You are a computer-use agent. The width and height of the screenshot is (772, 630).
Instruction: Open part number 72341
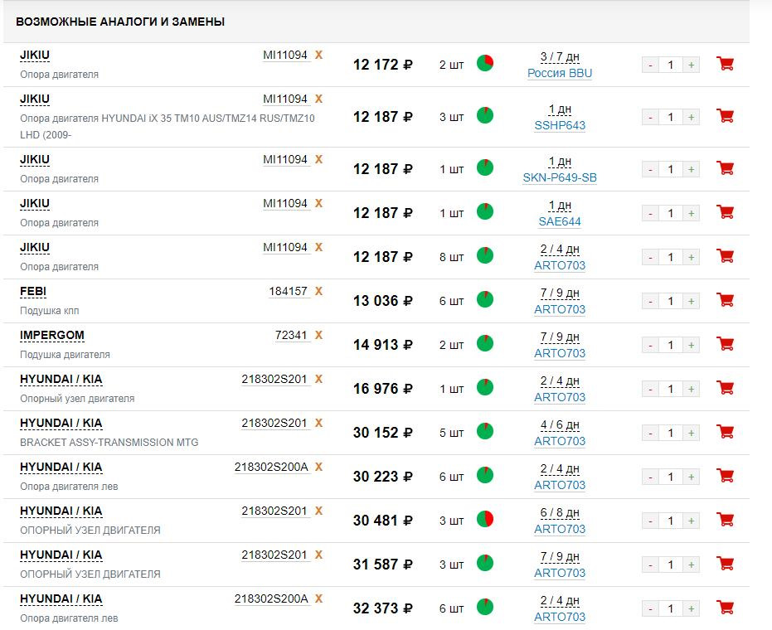291,335
